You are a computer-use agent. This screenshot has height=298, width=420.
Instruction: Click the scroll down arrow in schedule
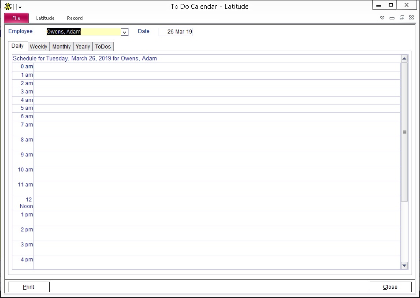coord(404,265)
